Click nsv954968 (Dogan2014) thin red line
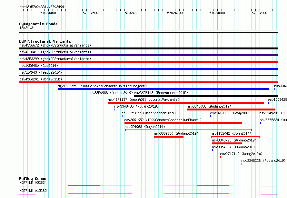The width and height of the screenshot is (287, 198). (x=188, y=130)
